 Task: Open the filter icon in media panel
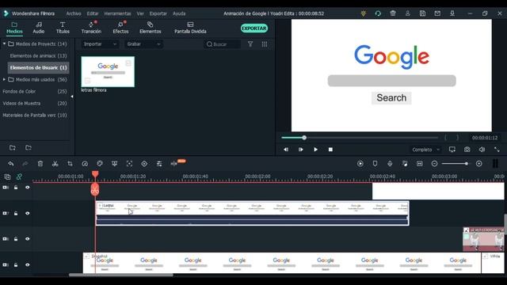pos(250,44)
